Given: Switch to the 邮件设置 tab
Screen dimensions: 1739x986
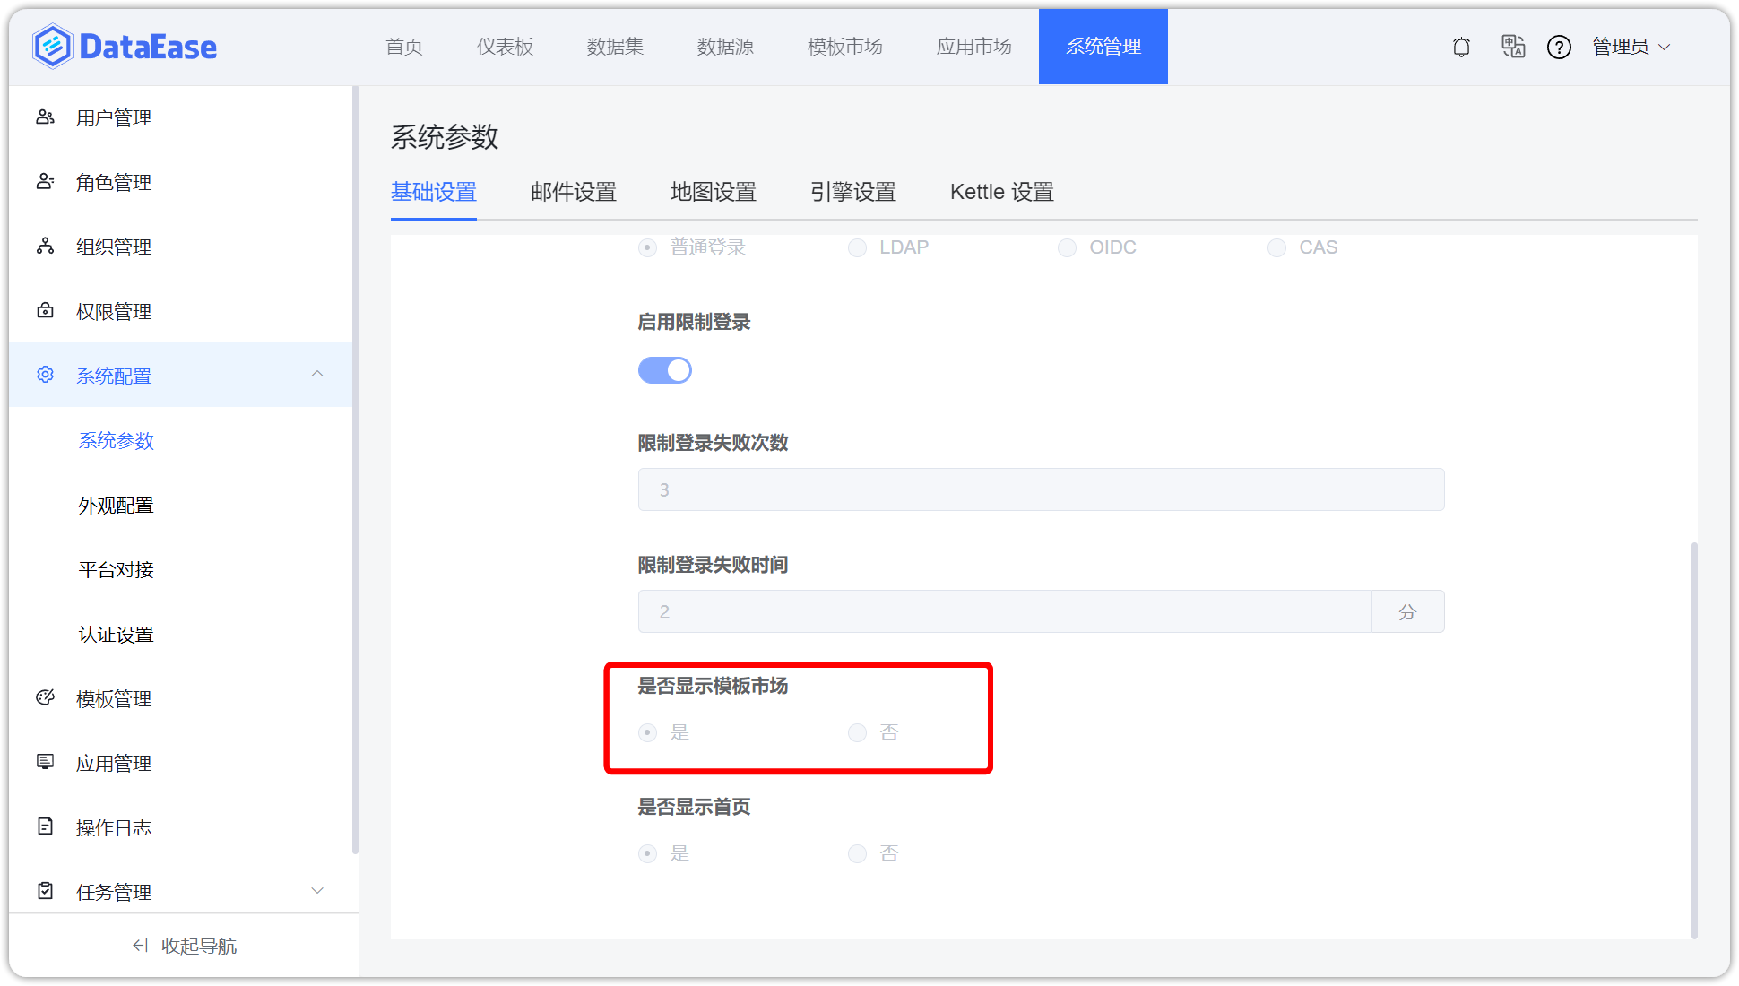Looking at the screenshot, I should click(573, 192).
